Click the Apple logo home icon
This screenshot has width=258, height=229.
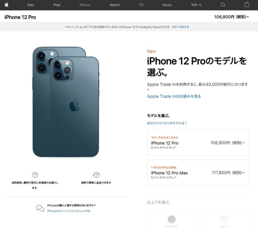6,5
